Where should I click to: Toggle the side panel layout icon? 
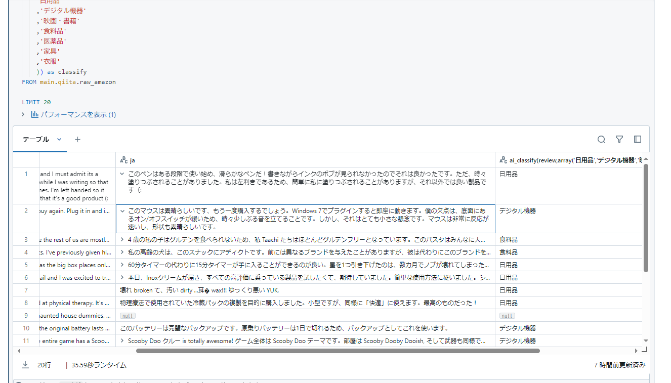(638, 139)
